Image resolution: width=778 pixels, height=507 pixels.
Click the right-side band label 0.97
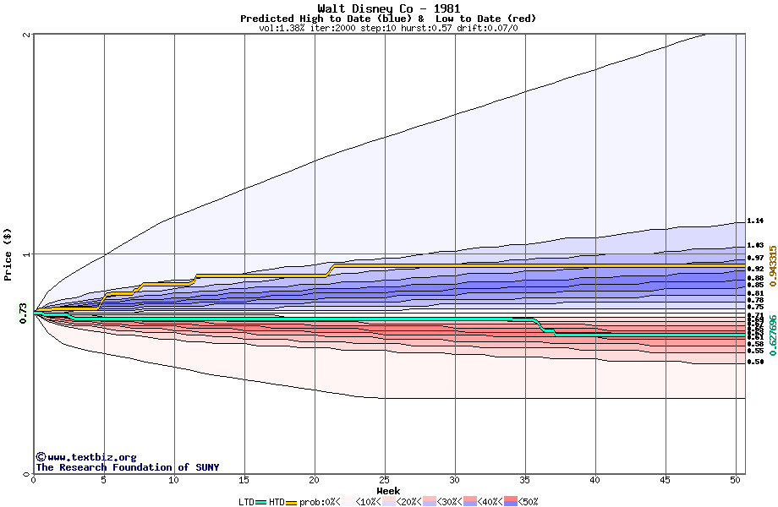[755, 258]
